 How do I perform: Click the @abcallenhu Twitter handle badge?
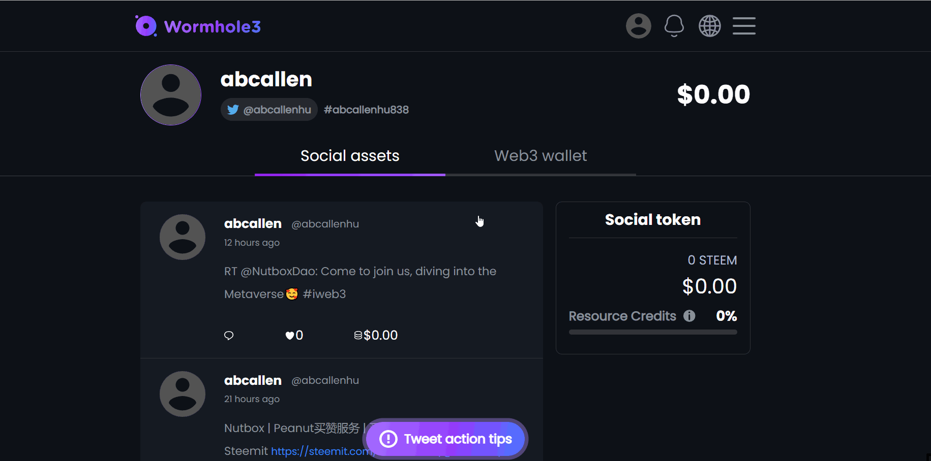pyautogui.click(x=269, y=110)
